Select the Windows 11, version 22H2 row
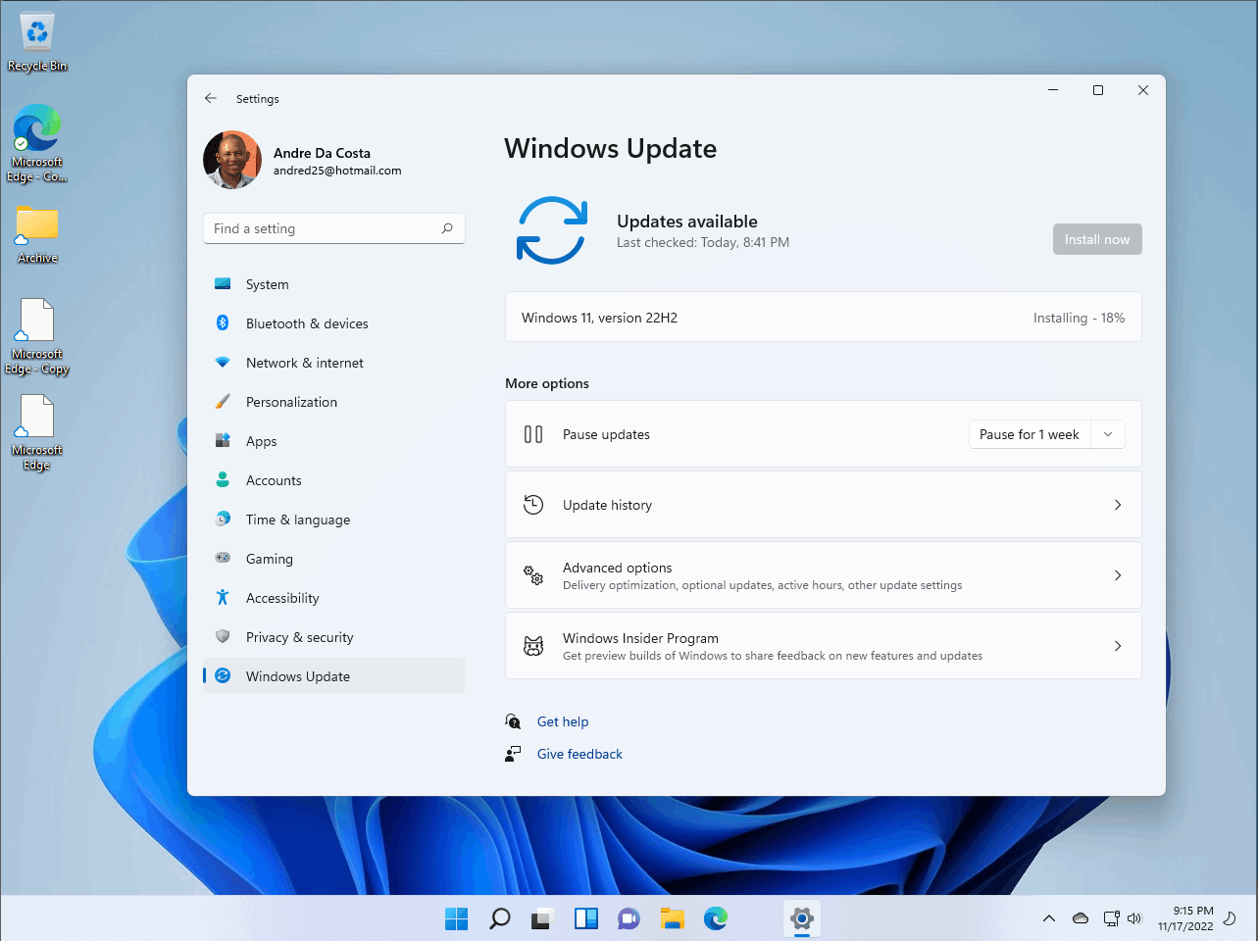The width and height of the screenshot is (1258, 941). coord(824,318)
